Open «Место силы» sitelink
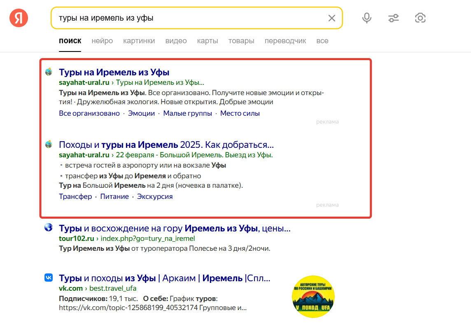 tap(240, 114)
